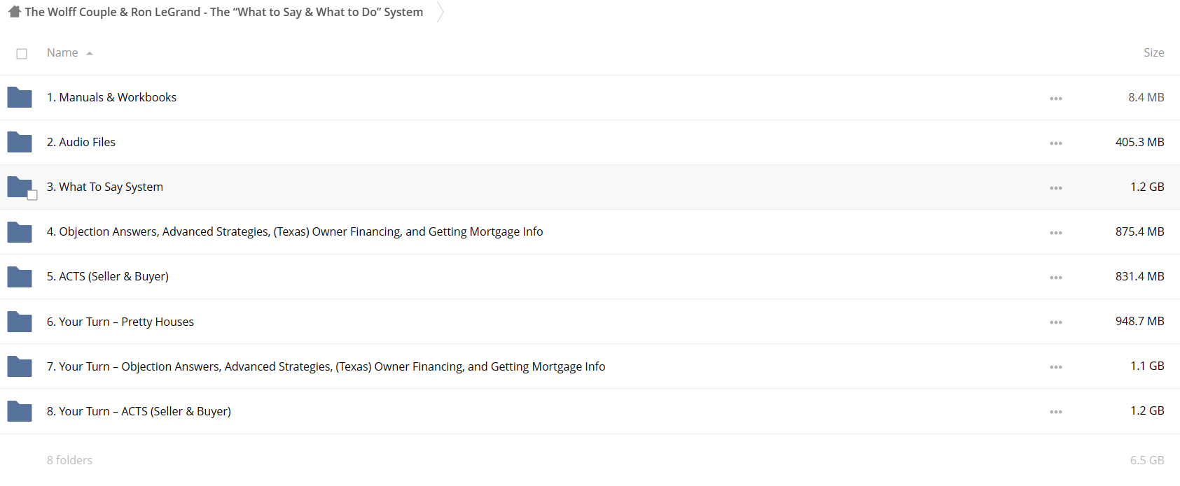Image resolution: width=1180 pixels, height=486 pixels.
Task: Open more options for Audio Files
Action: coord(1056,143)
